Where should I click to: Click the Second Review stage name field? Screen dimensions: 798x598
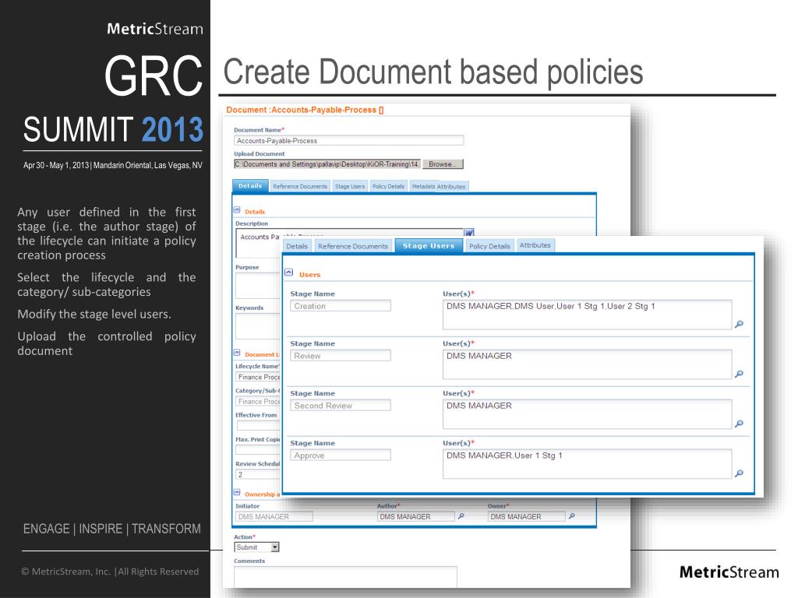(x=341, y=406)
